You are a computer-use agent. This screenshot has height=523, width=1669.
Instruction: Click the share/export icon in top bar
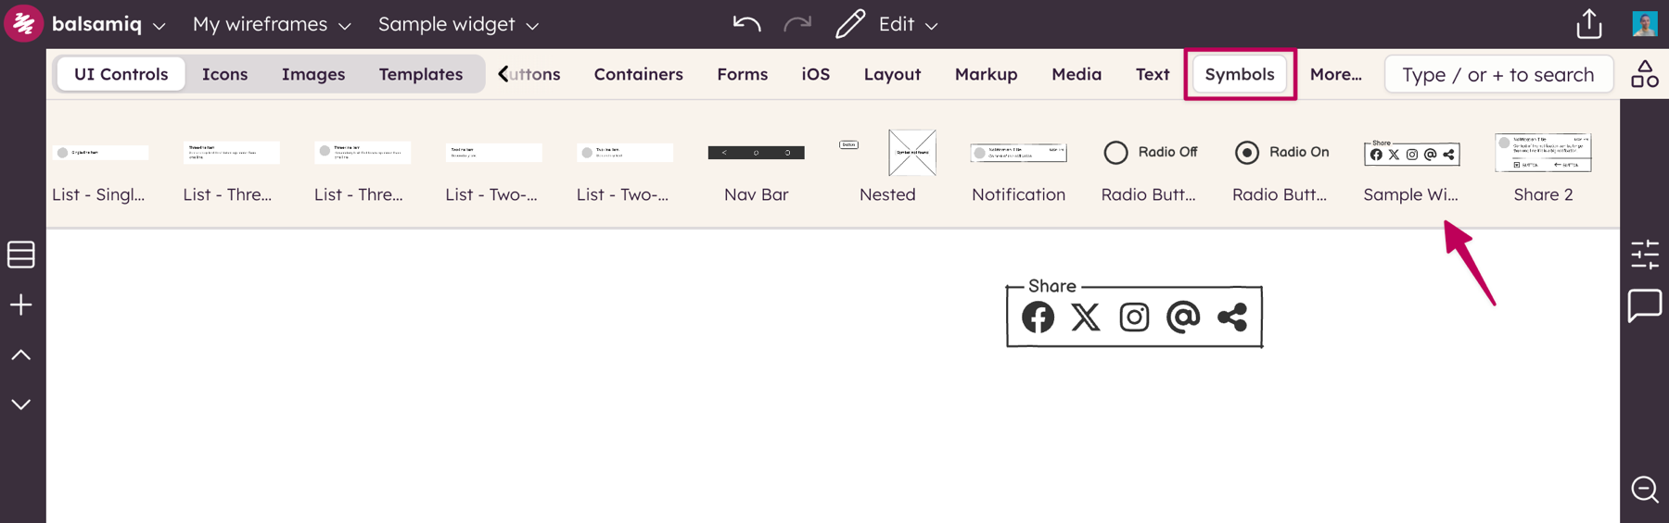[1588, 24]
